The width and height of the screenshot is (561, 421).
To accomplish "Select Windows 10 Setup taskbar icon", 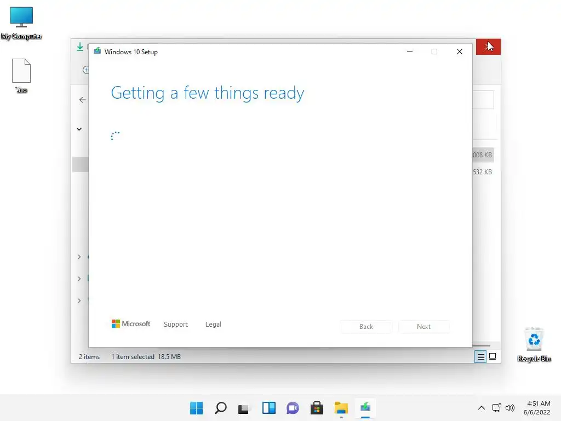I will pyautogui.click(x=365, y=408).
